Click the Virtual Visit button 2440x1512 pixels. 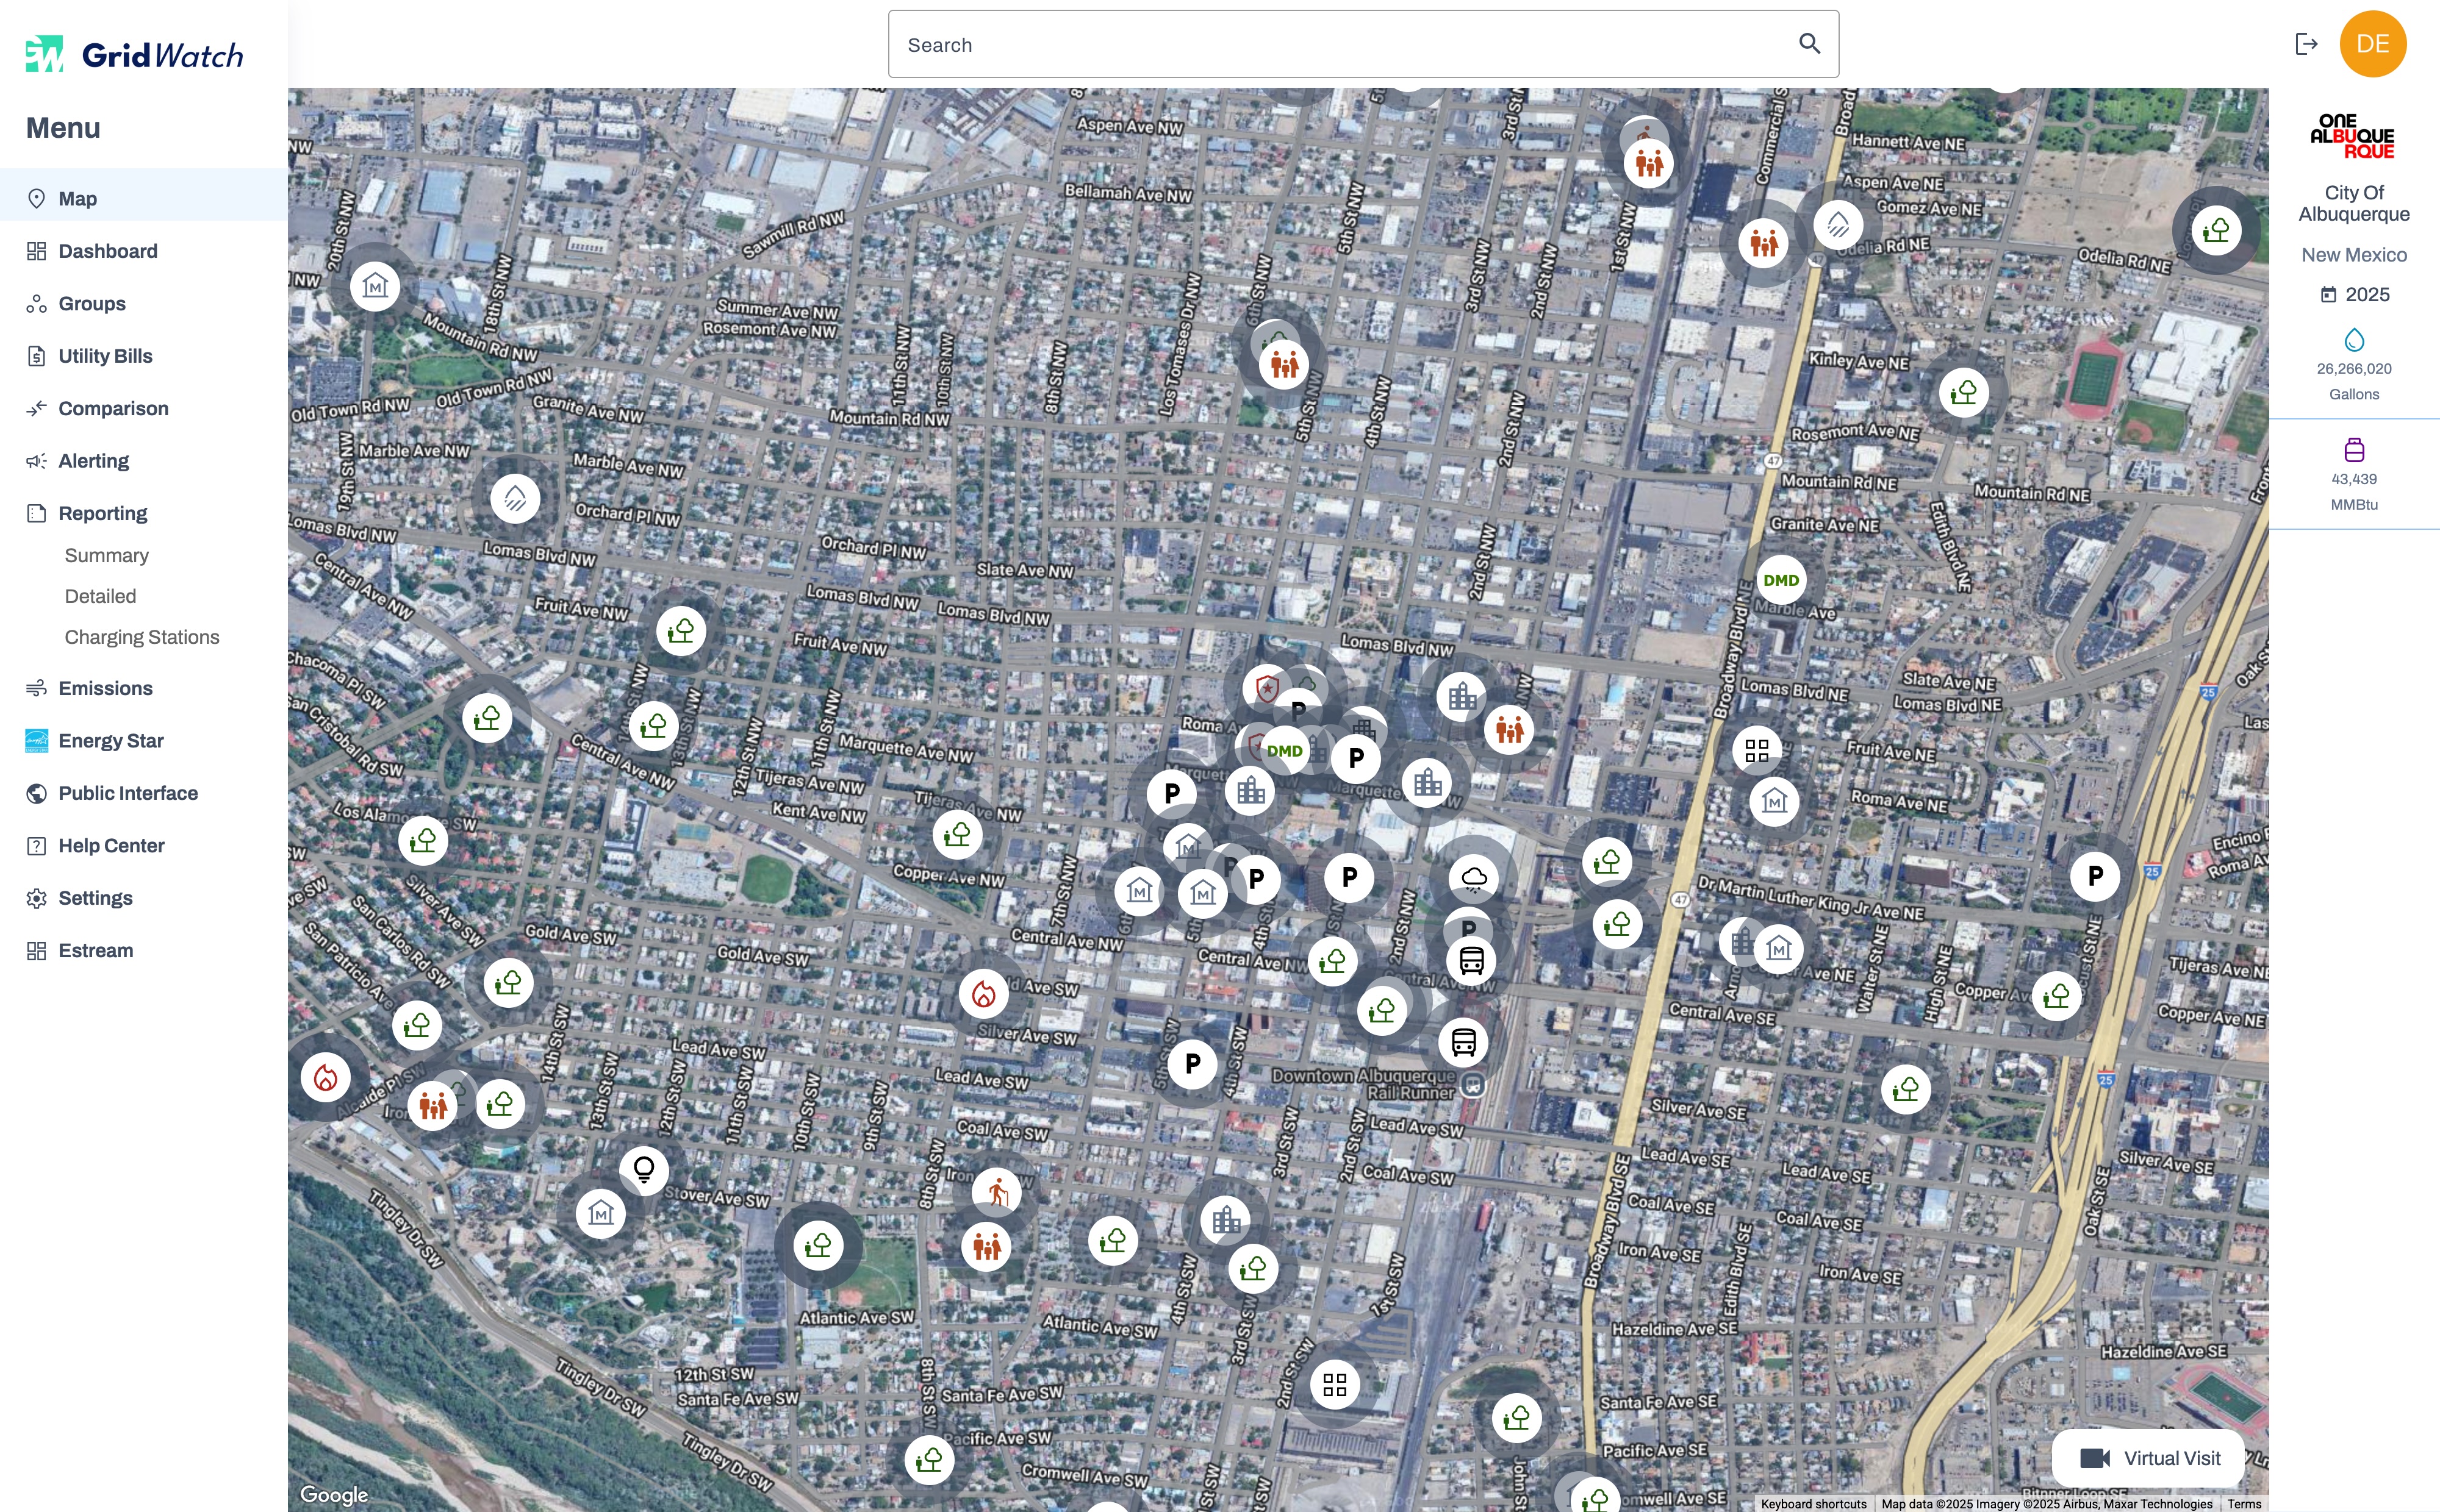(x=2149, y=1458)
